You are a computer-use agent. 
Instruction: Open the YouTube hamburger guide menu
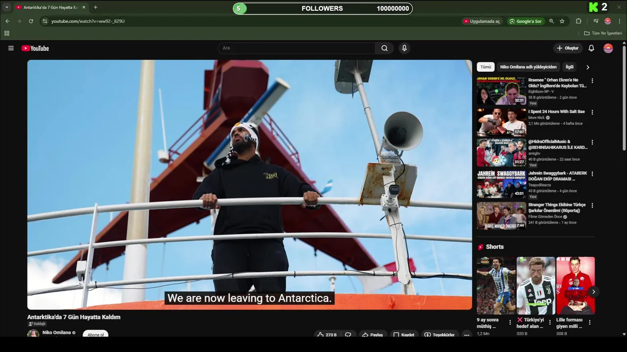pyautogui.click(x=11, y=48)
